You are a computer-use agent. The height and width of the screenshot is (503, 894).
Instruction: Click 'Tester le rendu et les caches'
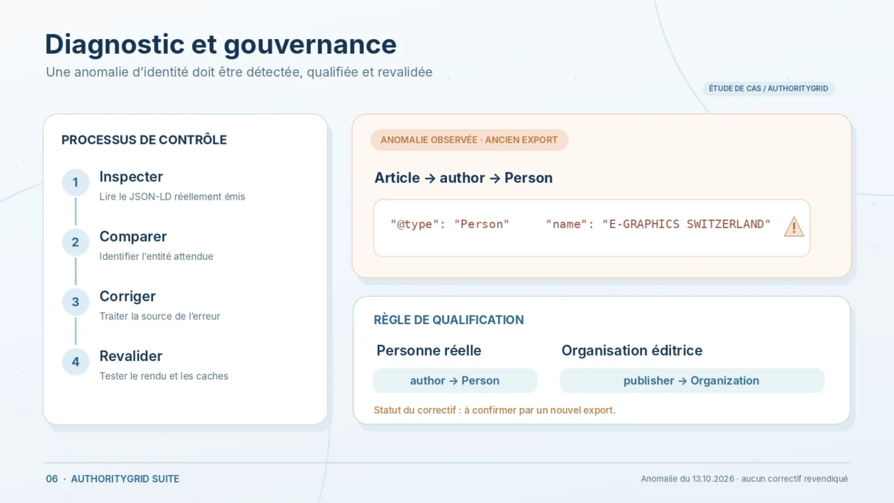[164, 376]
